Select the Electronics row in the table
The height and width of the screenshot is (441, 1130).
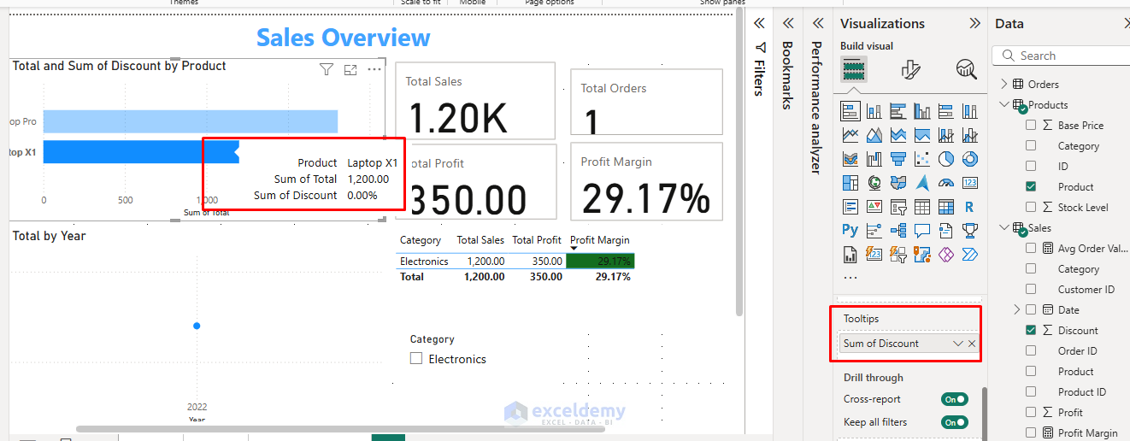tap(515, 262)
